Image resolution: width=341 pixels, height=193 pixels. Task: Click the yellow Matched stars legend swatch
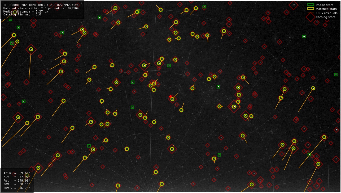tap(311, 9)
